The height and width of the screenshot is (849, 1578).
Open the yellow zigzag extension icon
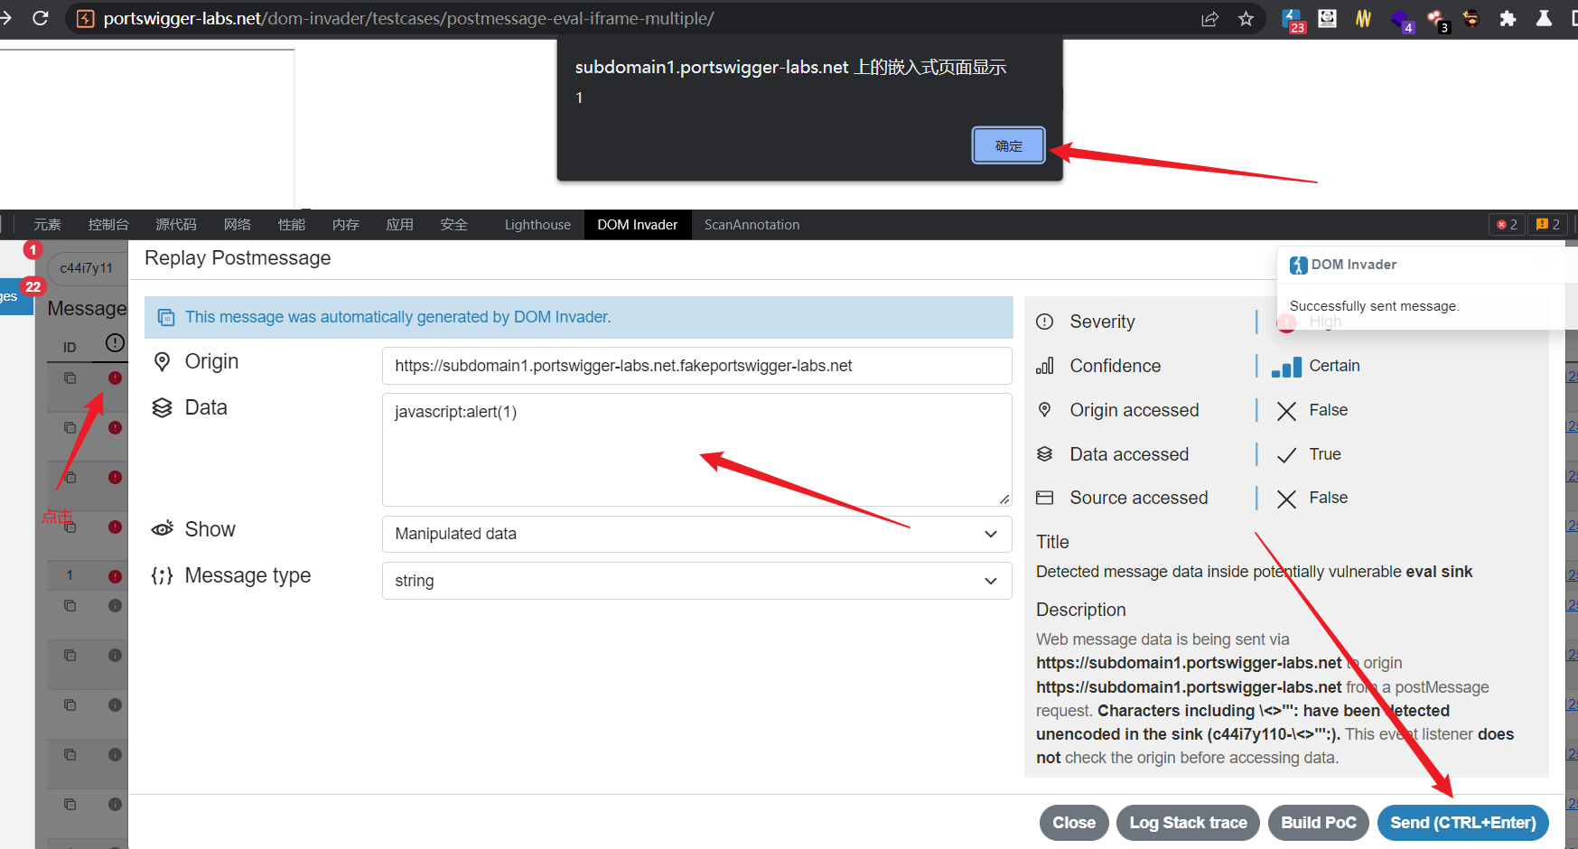1364,18
